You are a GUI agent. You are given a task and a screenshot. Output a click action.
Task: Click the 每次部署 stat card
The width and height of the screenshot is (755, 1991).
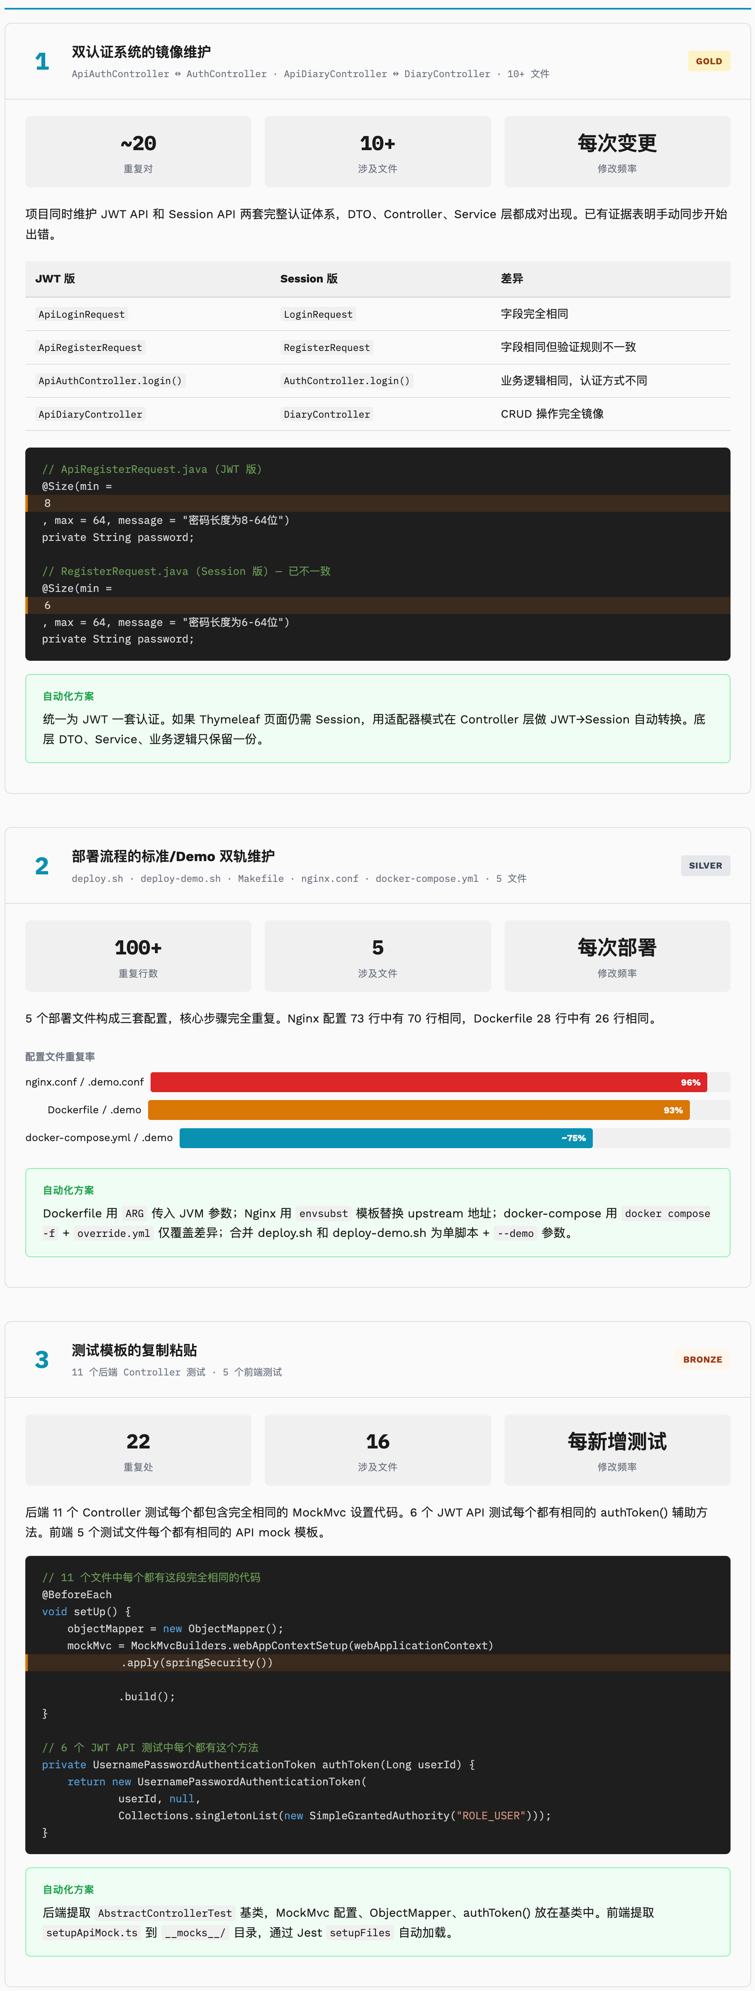coord(617,956)
